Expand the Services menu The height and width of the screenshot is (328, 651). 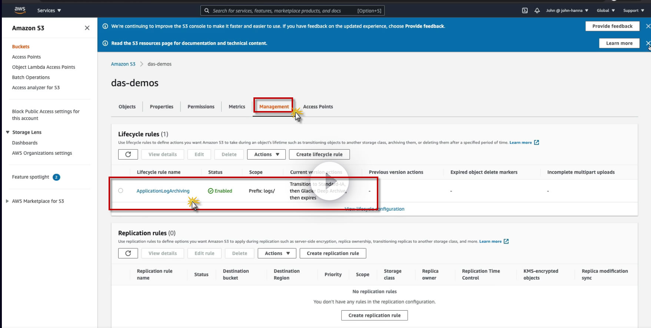[x=49, y=10]
